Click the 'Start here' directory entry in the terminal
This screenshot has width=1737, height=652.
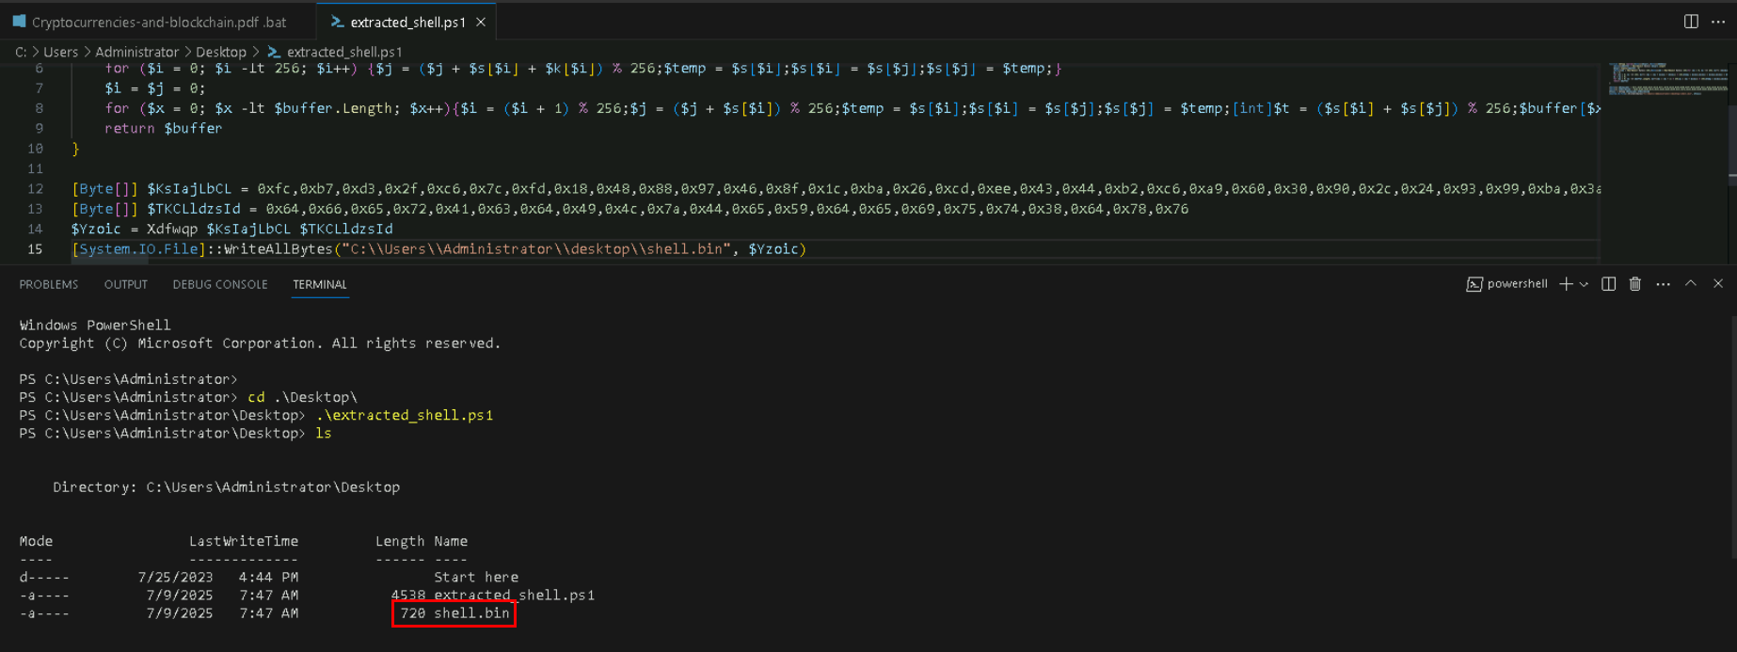pyautogui.click(x=476, y=578)
